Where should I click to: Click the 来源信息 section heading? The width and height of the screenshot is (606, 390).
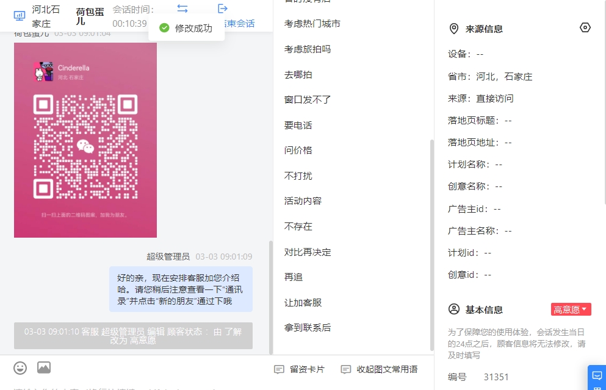click(x=484, y=29)
